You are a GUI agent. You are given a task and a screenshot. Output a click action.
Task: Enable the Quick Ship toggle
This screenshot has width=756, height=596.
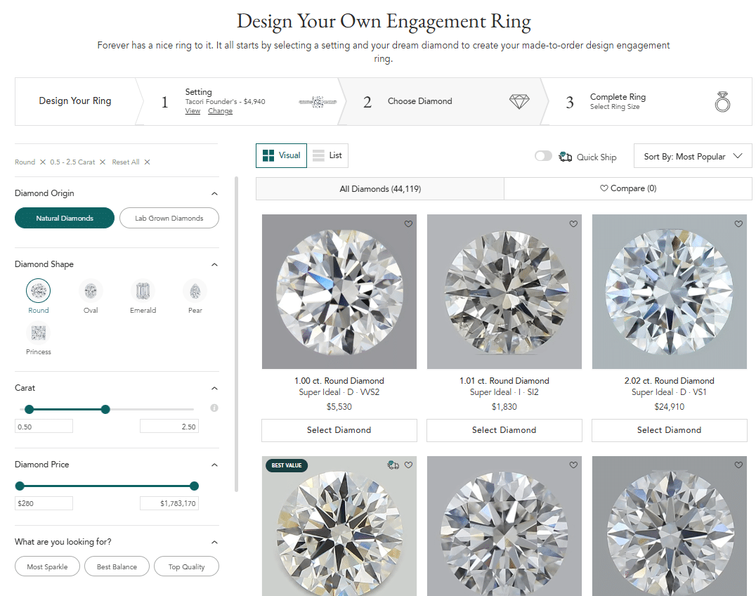543,156
